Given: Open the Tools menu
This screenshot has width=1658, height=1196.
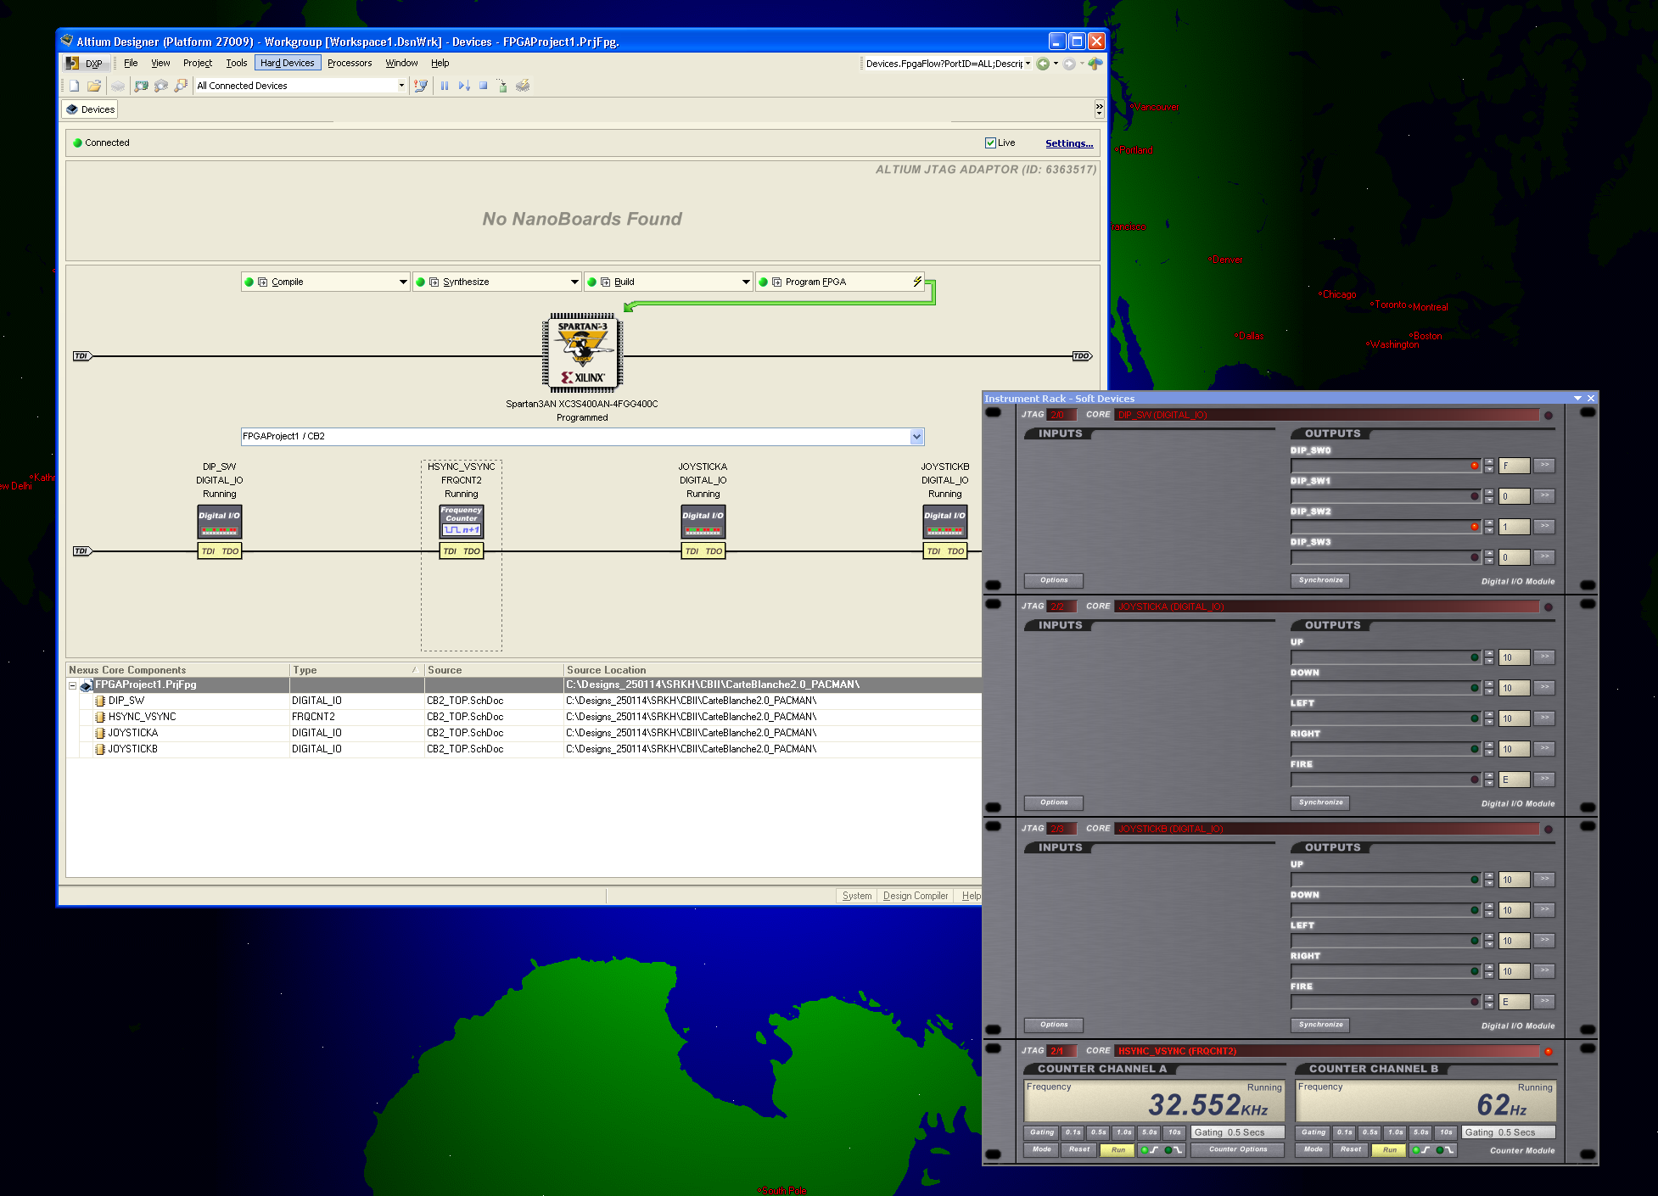Looking at the screenshot, I should 237,63.
